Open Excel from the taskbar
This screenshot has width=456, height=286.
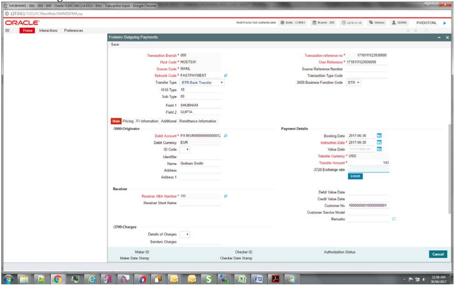242,279
